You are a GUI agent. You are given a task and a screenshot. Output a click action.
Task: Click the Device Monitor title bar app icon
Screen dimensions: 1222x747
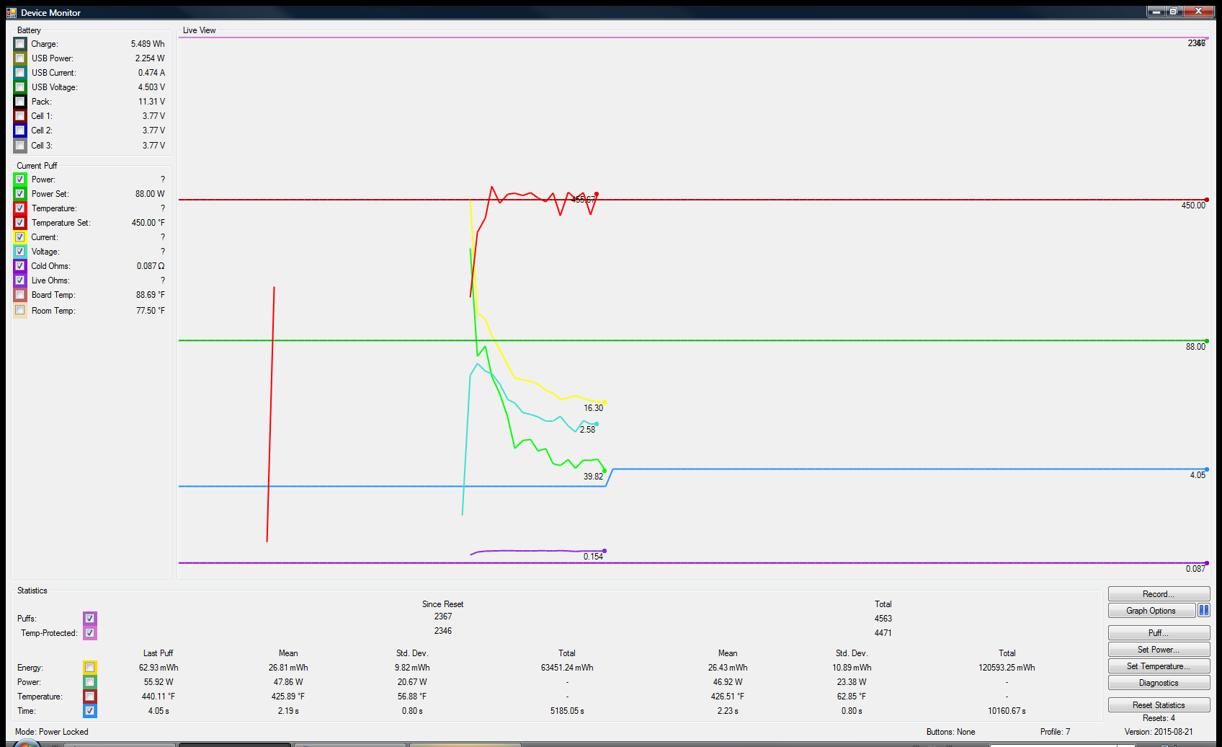[11, 12]
